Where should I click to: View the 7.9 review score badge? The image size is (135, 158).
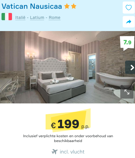point(127,43)
